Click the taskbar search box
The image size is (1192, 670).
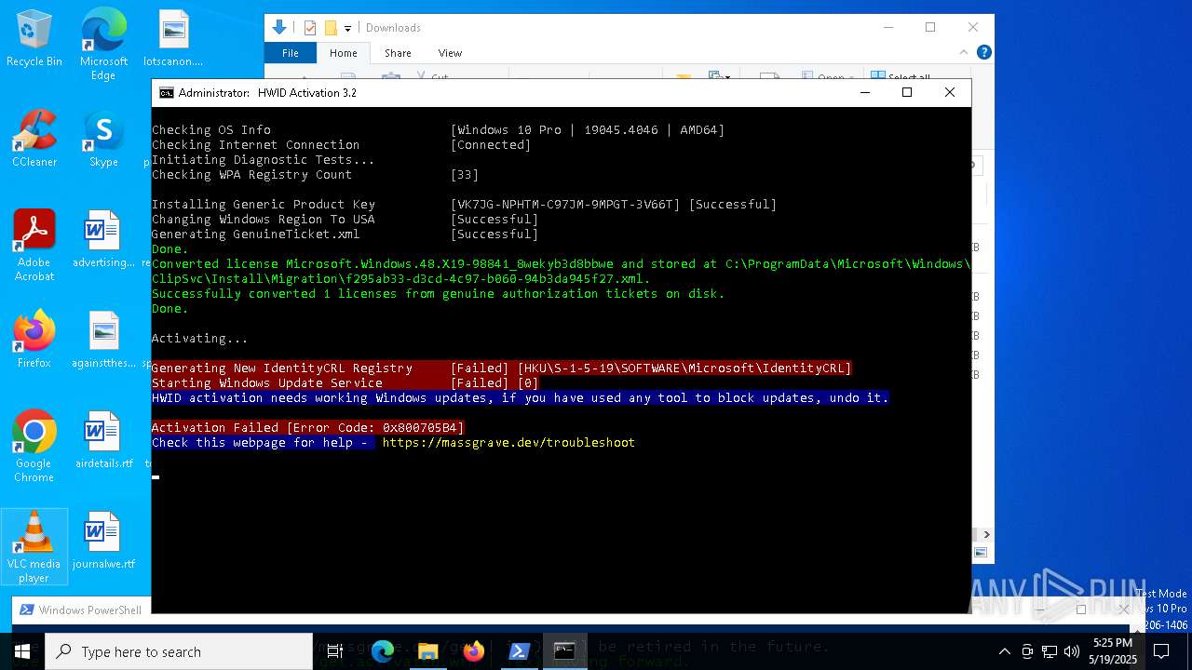pos(179,651)
